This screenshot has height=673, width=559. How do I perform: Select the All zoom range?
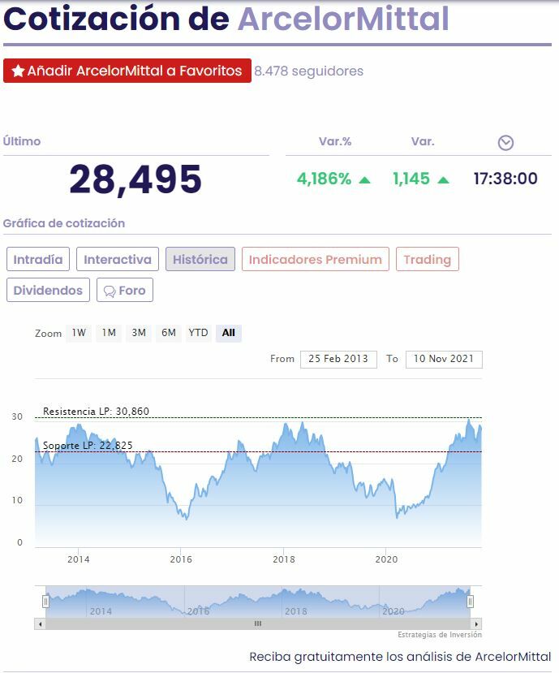pyautogui.click(x=229, y=333)
